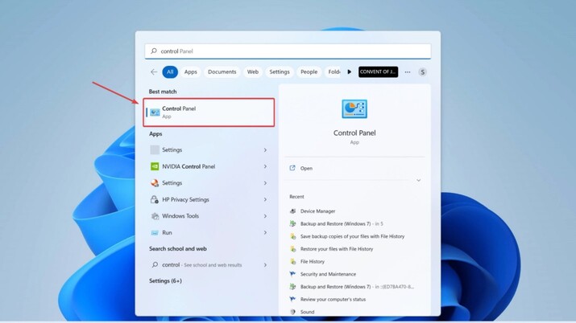The height and width of the screenshot is (323, 576).
Task: Click flag icon beside Review your computer's status
Action: click(x=292, y=299)
